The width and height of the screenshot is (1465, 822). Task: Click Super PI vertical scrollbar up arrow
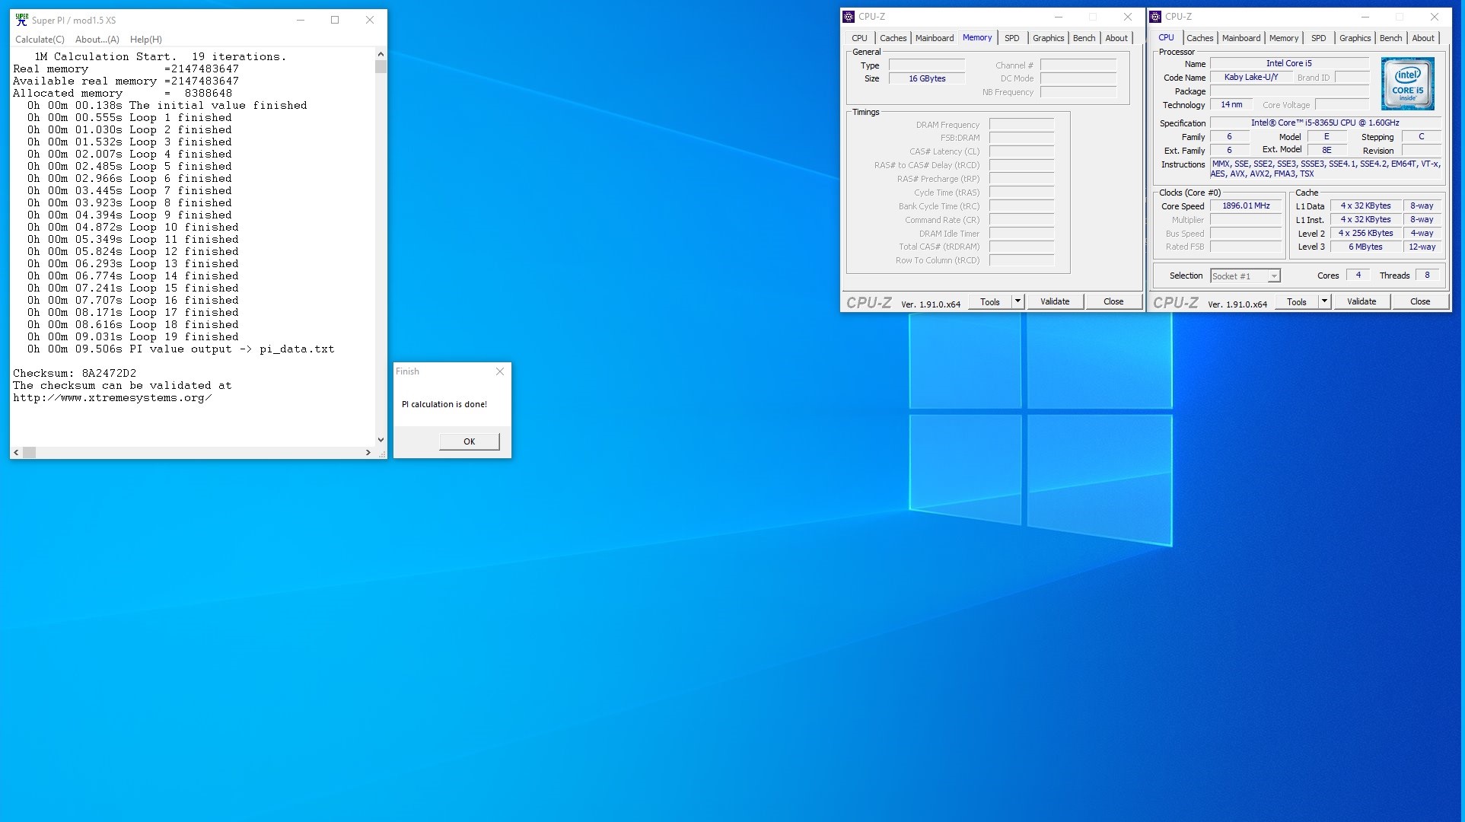click(x=381, y=55)
